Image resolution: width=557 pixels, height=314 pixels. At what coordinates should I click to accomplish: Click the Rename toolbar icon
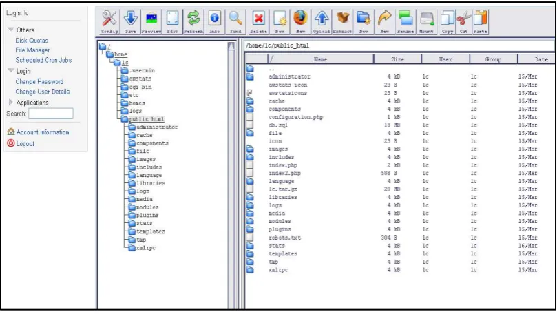click(x=406, y=21)
